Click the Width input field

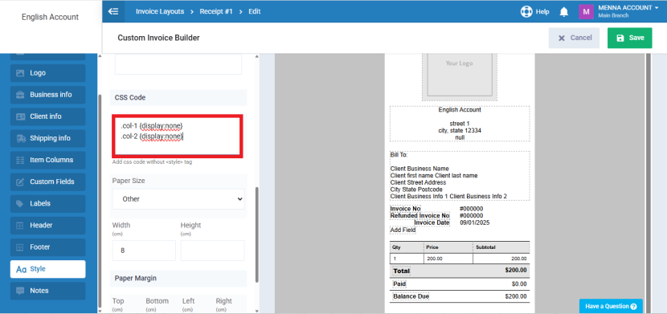[x=144, y=251]
